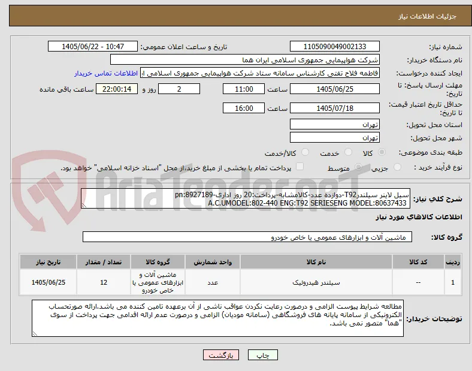Choose the متوسط purchase type option
Screen dimensions: 472x371
[358, 167]
